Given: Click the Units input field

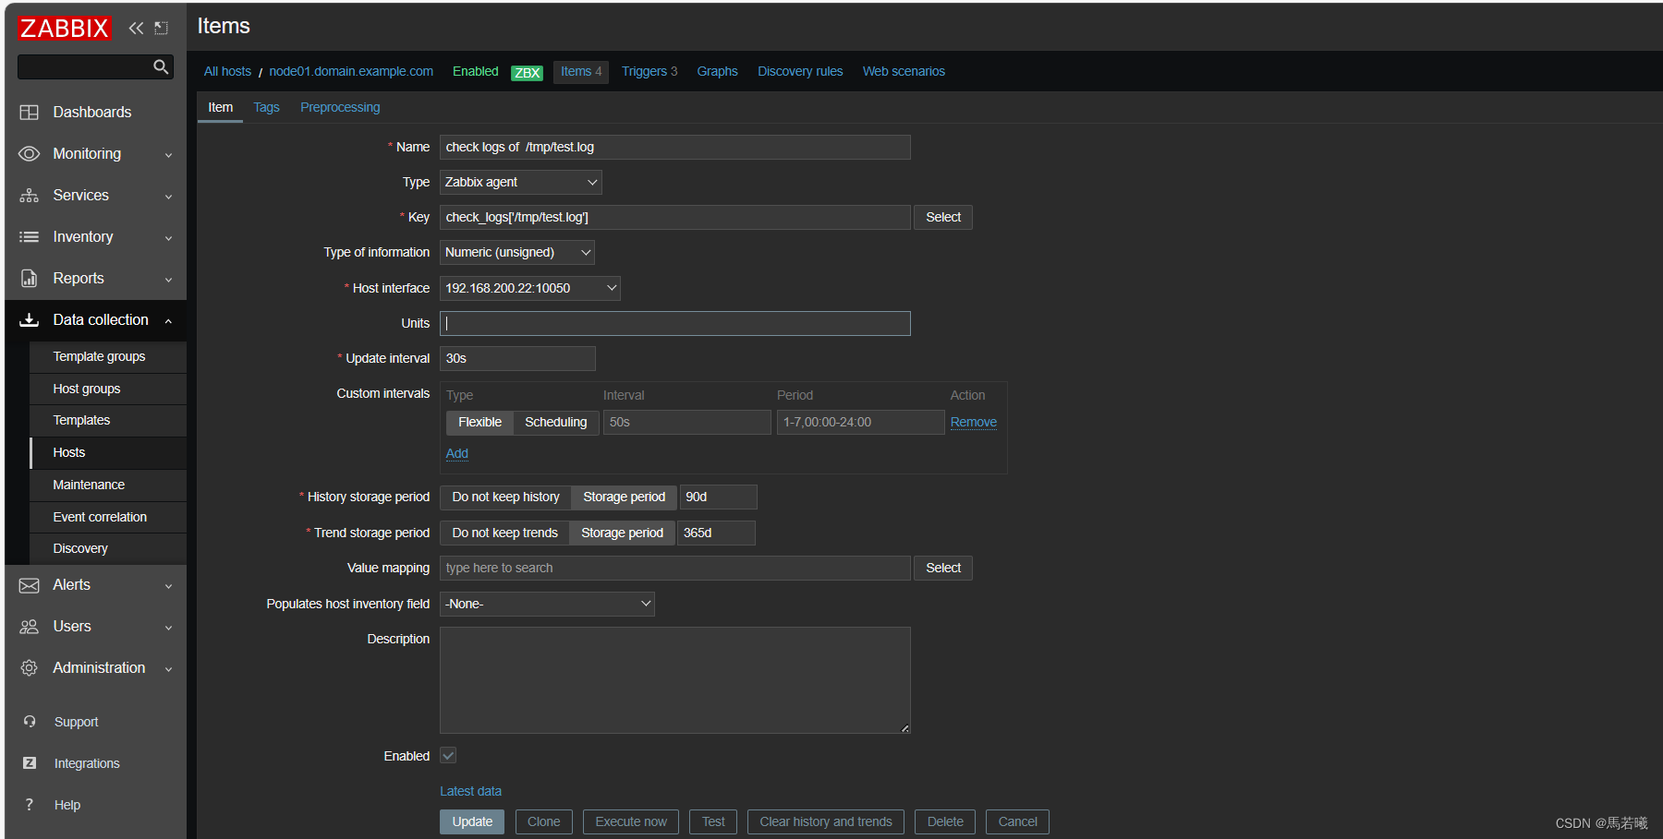Looking at the screenshot, I should [x=675, y=324].
